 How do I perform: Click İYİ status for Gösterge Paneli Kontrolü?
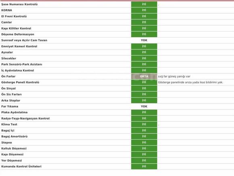(x=144, y=82)
